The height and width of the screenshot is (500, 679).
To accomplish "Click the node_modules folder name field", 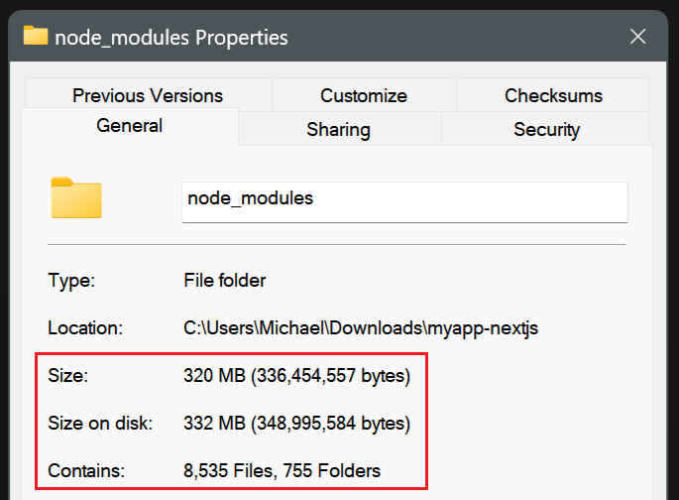I will 404,202.
